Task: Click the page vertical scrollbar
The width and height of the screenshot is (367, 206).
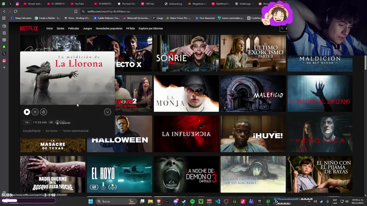Action: coord(366,62)
